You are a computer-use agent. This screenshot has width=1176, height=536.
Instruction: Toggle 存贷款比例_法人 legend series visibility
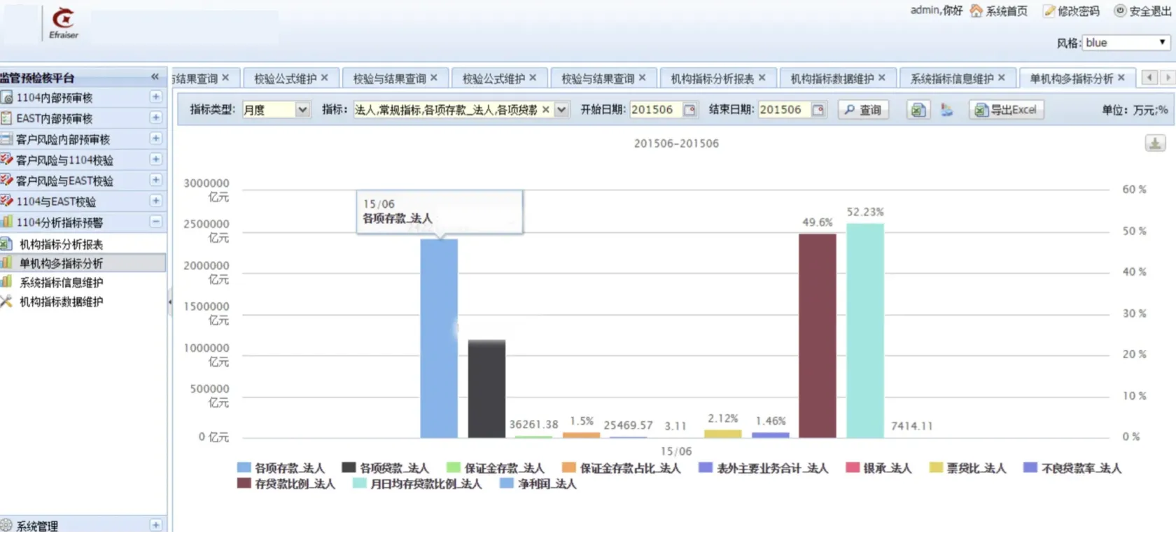tap(286, 484)
